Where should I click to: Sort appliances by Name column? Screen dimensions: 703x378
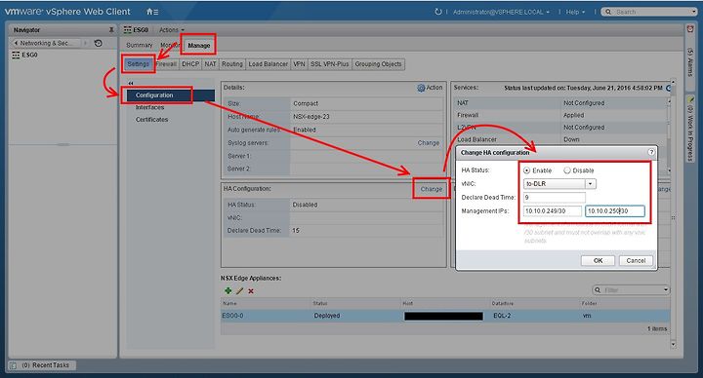[x=267, y=303]
